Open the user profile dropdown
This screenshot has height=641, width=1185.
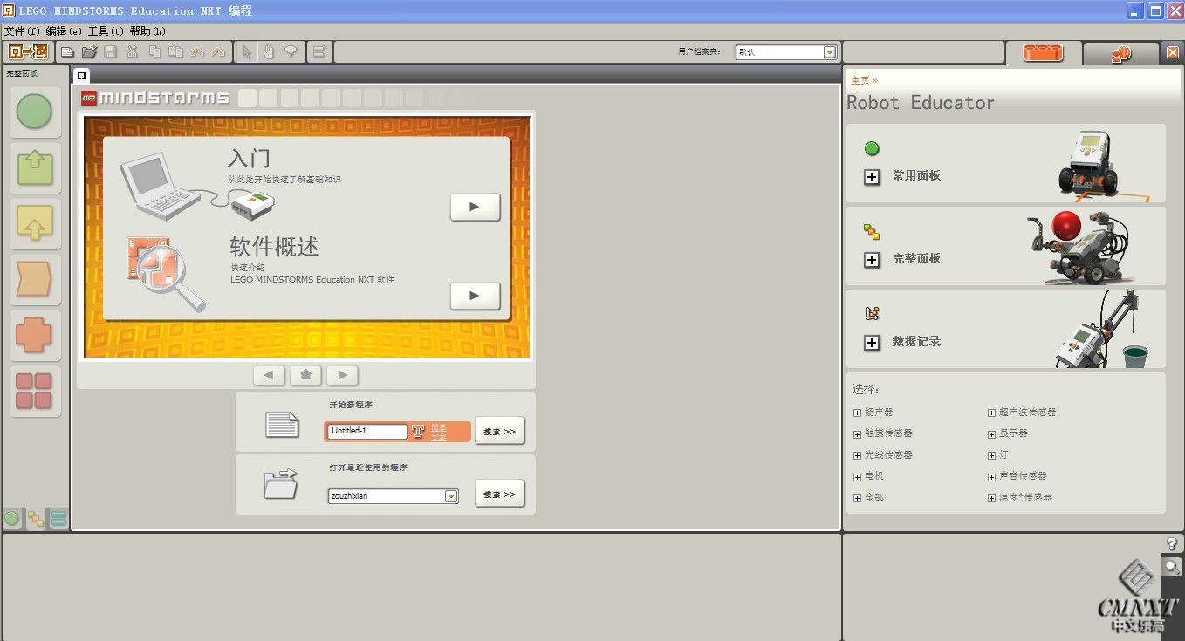tap(830, 52)
